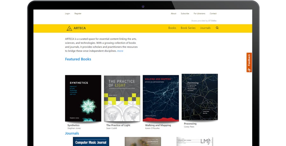Select the Books menu item
The image size is (286, 146).
click(x=172, y=28)
